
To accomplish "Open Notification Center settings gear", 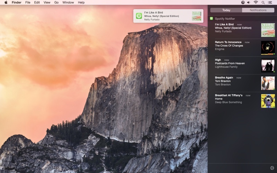I will pyautogui.click(x=272, y=168).
